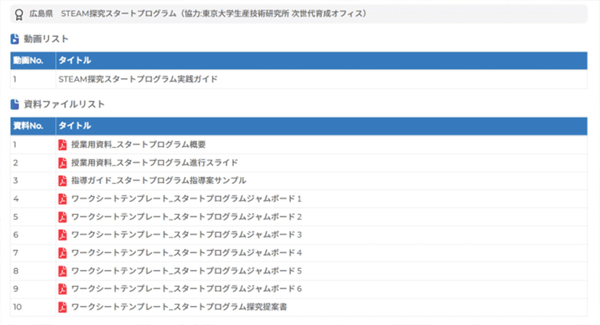Viewport: 600px width, 325px height.
Task: Click PDF icon for スタートプログラム進行スライド
Action: click(x=62, y=163)
